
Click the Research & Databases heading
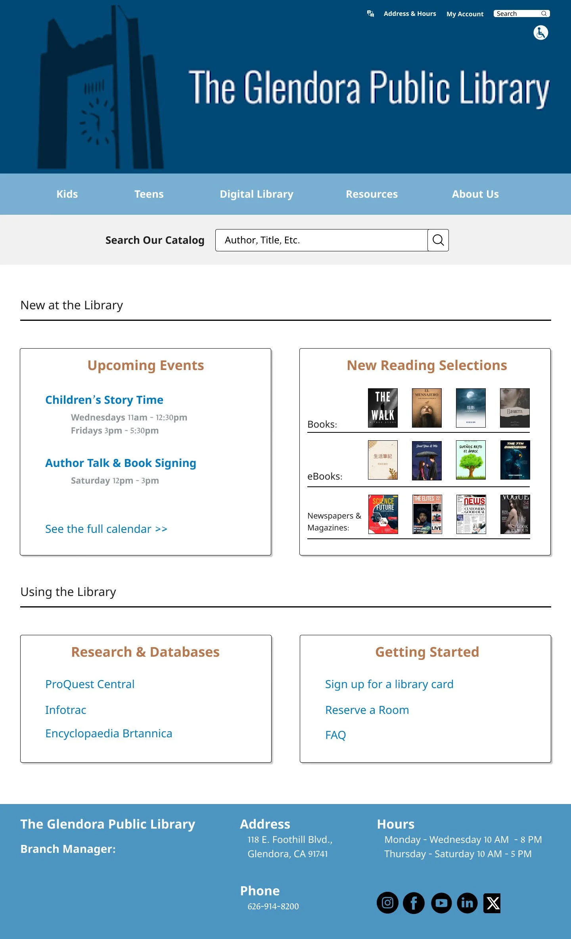point(145,652)
